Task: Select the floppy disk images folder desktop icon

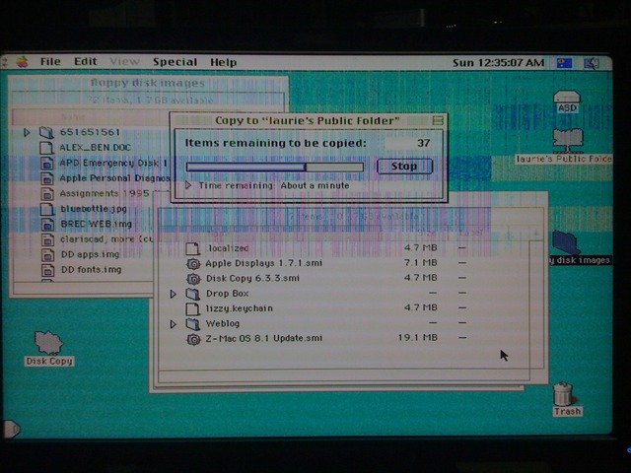Action: click(565, 242)
